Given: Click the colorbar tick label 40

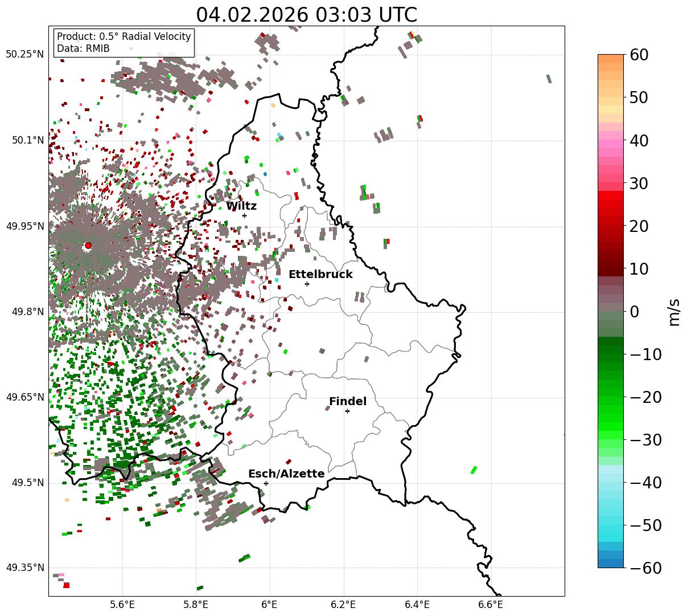Looking at the screenshot, I should click(639, 140).
